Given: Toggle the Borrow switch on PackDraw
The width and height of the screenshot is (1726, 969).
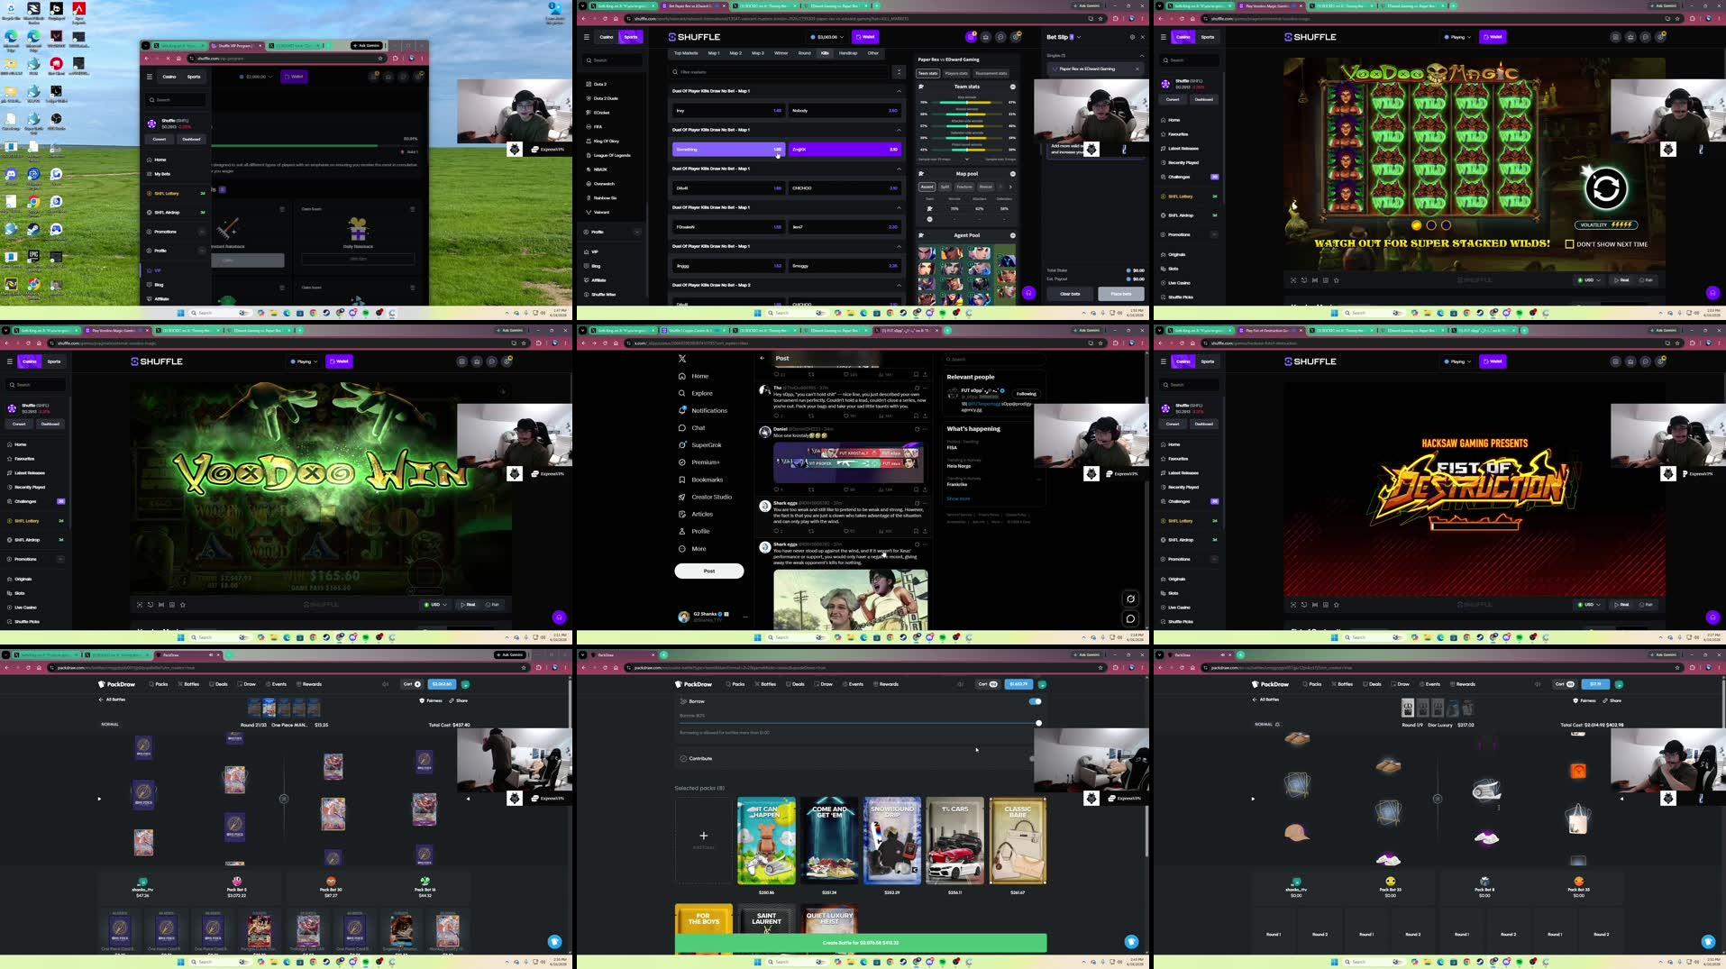Looking at the screenshot, I should 1035,701.
